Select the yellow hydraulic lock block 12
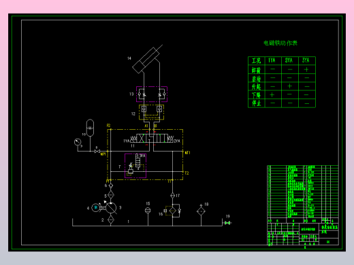The image size is (354, 265). (151, 112)
